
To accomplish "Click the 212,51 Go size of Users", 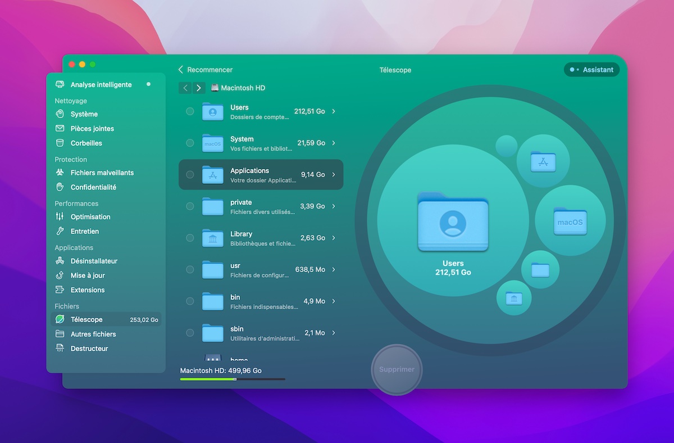I will coord(309,111).
